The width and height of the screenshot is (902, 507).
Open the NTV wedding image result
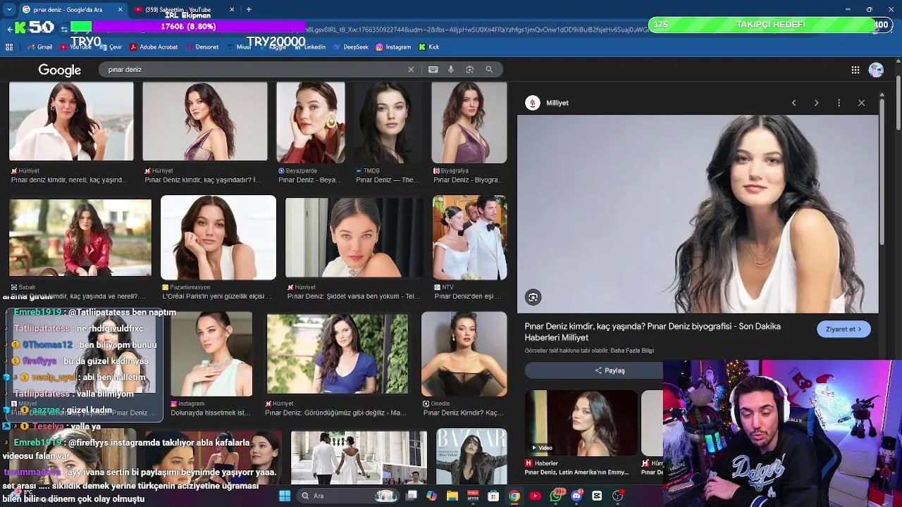[469, 237]
